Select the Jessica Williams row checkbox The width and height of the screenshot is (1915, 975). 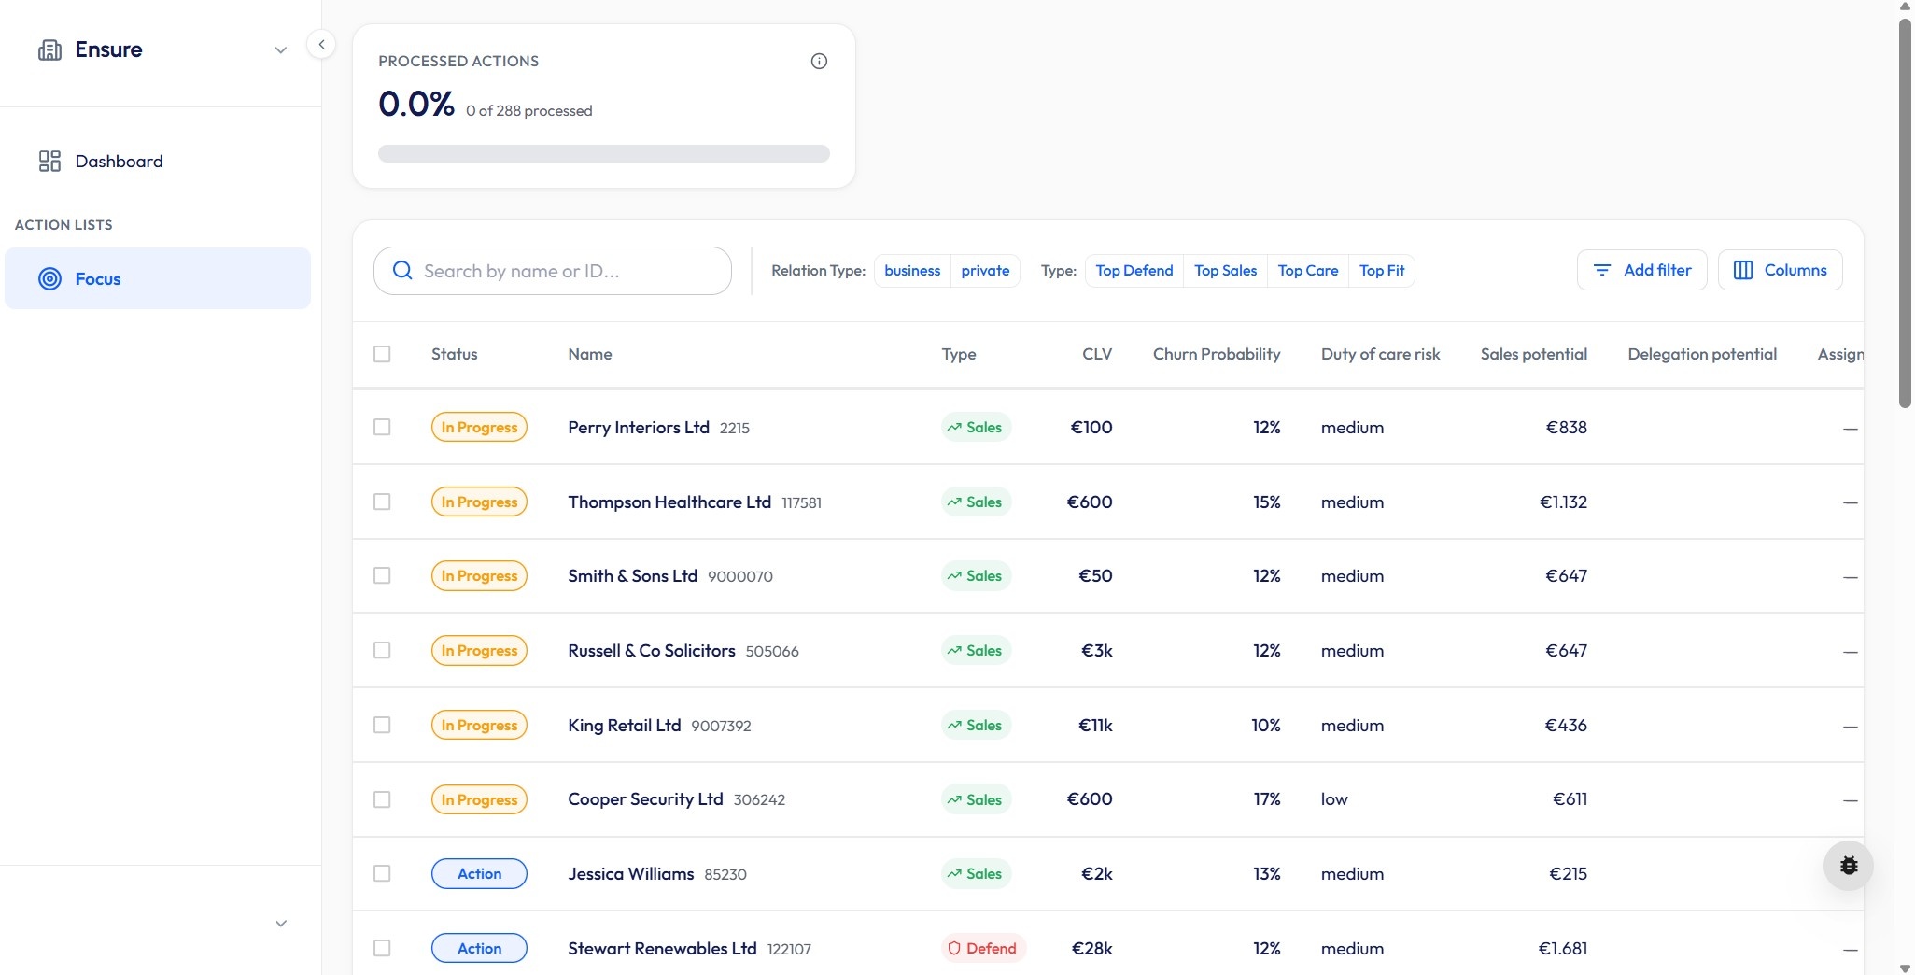click(382, 874)
